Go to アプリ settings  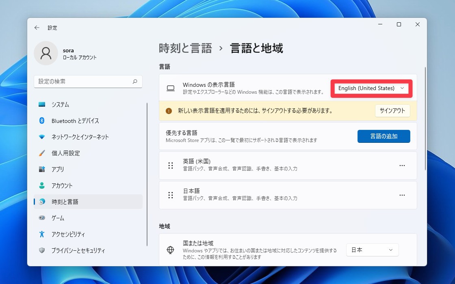coord(88,169)
